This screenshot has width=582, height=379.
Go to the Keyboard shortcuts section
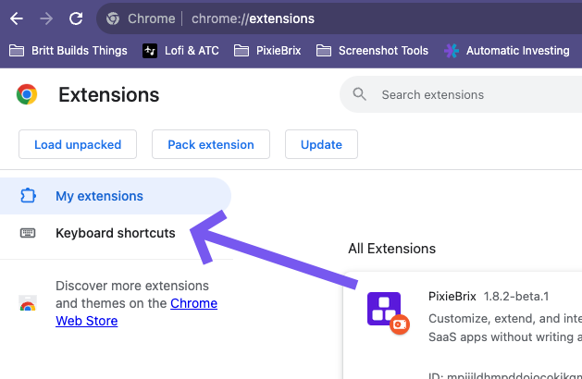tap(115, 233)
